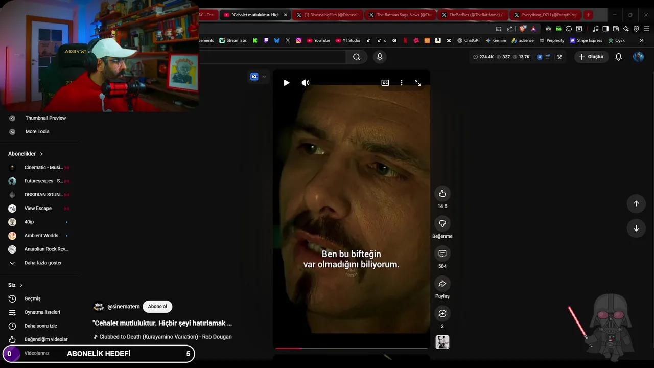The height and width of the screenshot is (368, 654).
Task: Start voice search with the microphone icon
Action: (380, 57)
